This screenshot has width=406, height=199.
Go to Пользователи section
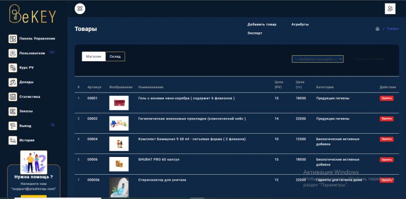point(32,53)
